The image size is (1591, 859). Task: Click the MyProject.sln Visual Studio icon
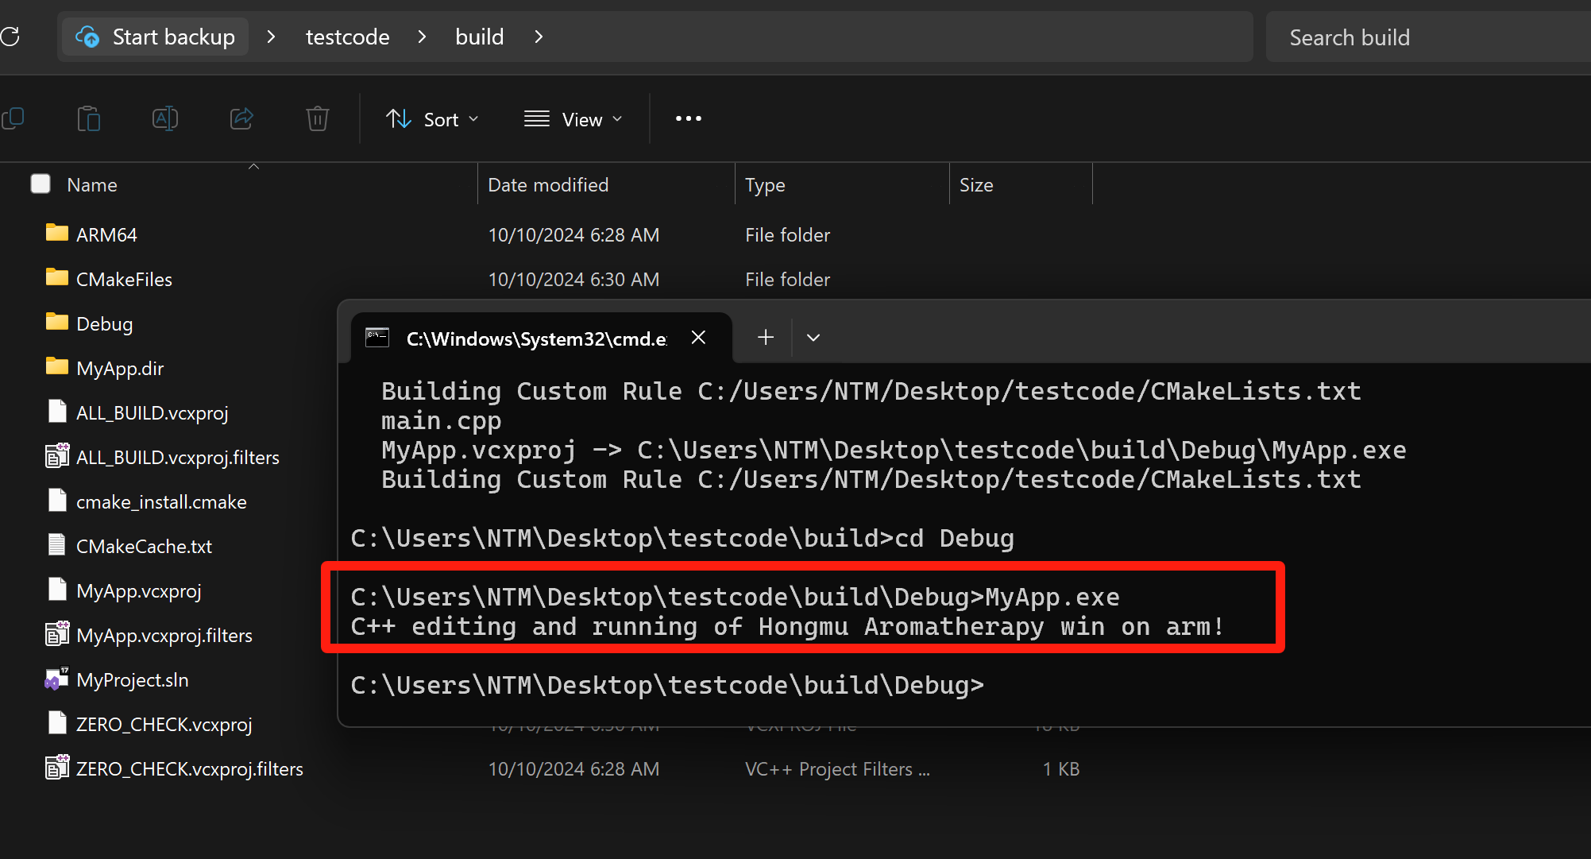(56, 679)
